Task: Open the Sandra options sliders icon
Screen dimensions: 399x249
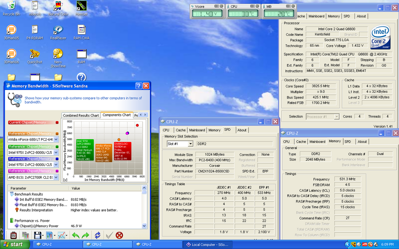Action: [14, 235]
